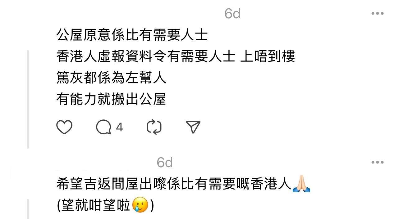Share the post with the paper plane icon
The width and height of the screenshot is (399, 219).
pyautogui.click(x=193, y=127)
